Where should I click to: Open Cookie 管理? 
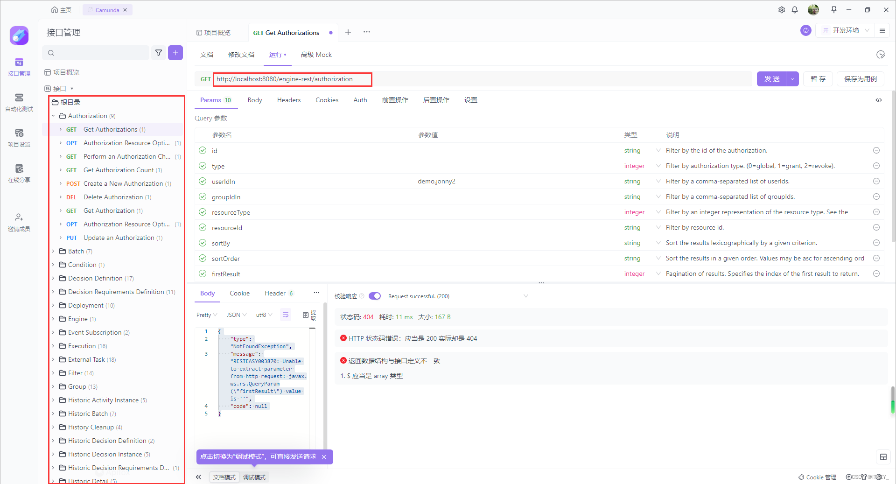tap(818, 477)
